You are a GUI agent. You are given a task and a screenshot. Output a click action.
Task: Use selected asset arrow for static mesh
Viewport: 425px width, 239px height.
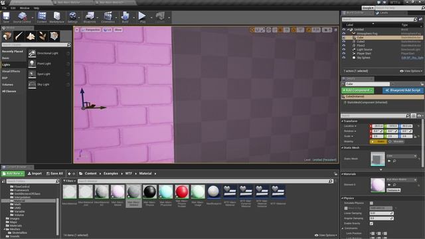(x=389, y=161)
